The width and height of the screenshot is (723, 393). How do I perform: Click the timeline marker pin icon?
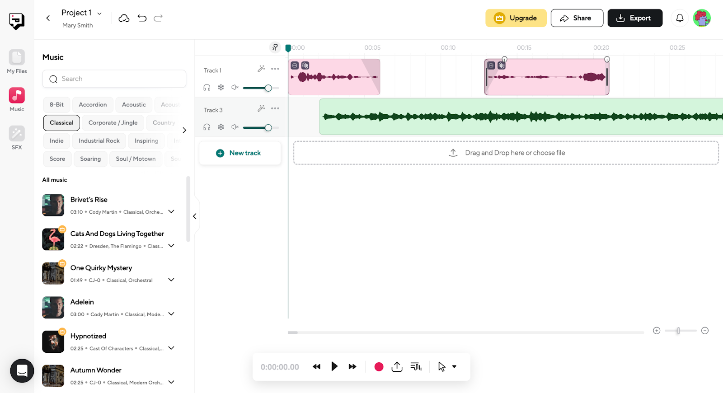(x=275, y=47)
